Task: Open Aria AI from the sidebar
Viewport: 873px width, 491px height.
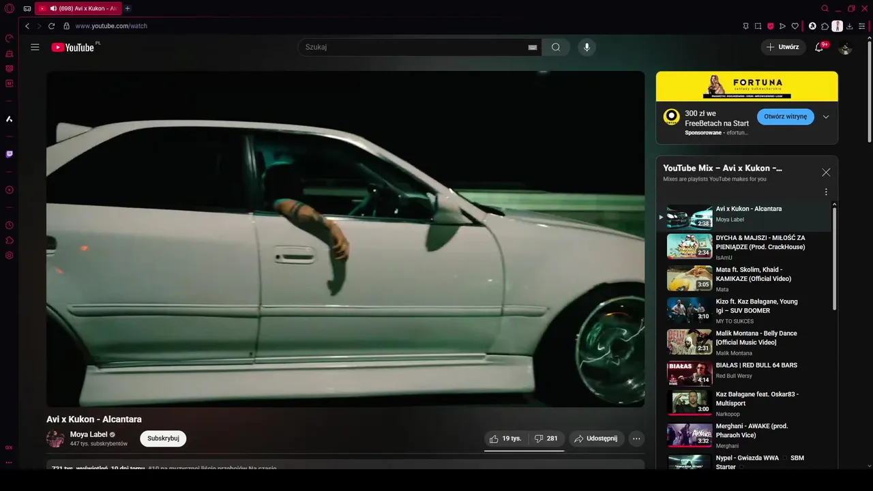Action: [10, 119]
